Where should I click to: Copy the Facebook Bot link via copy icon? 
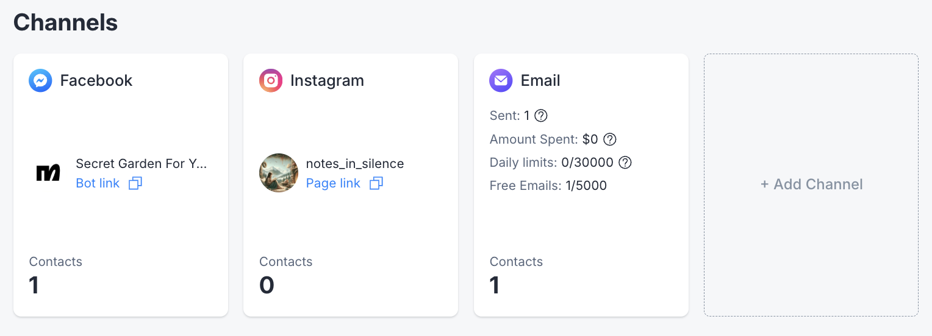click(x=135, y=183)
